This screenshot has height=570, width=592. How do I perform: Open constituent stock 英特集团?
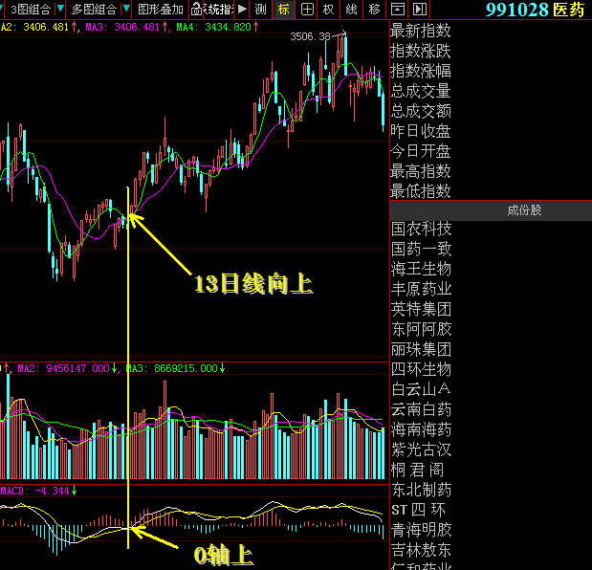(x=422, y=309)
